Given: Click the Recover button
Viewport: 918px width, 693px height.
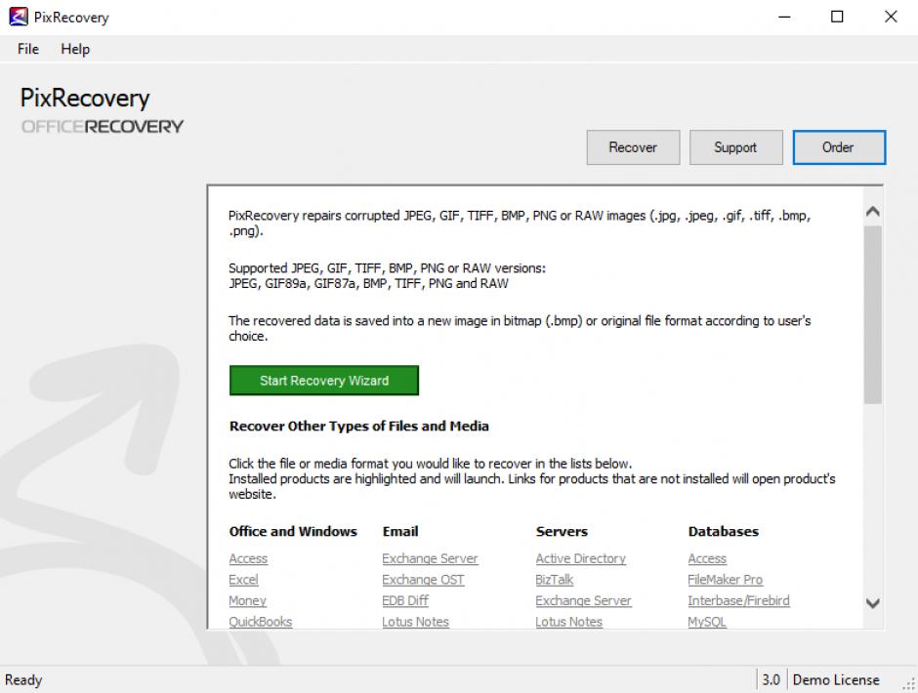Looking at the screenshot, I should pyautogui.click(x=633, y=147).
